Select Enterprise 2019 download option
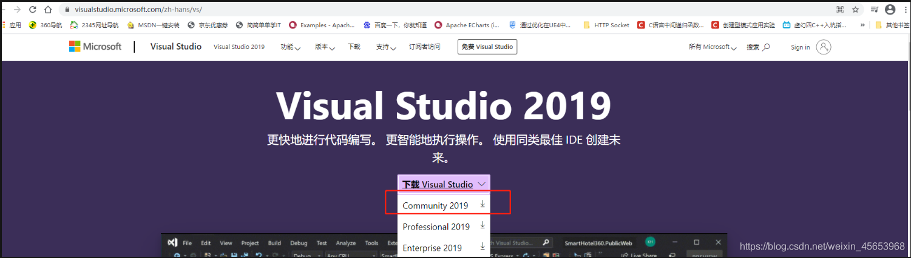Viewport: 911px width, 258px height. tap(444, 247)
